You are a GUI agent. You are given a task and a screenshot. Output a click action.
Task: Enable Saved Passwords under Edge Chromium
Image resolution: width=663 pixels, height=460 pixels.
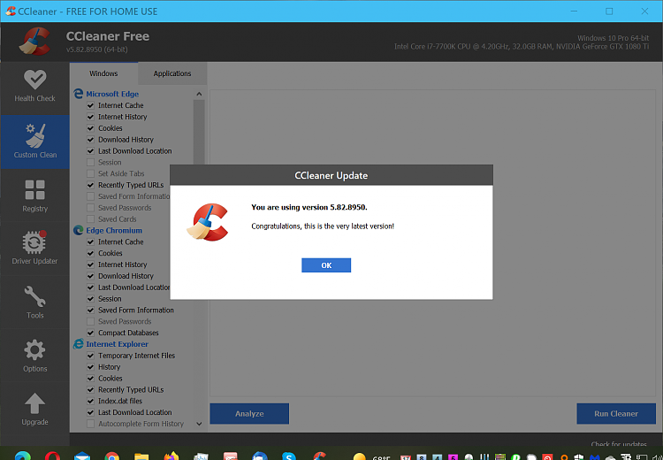90,322
